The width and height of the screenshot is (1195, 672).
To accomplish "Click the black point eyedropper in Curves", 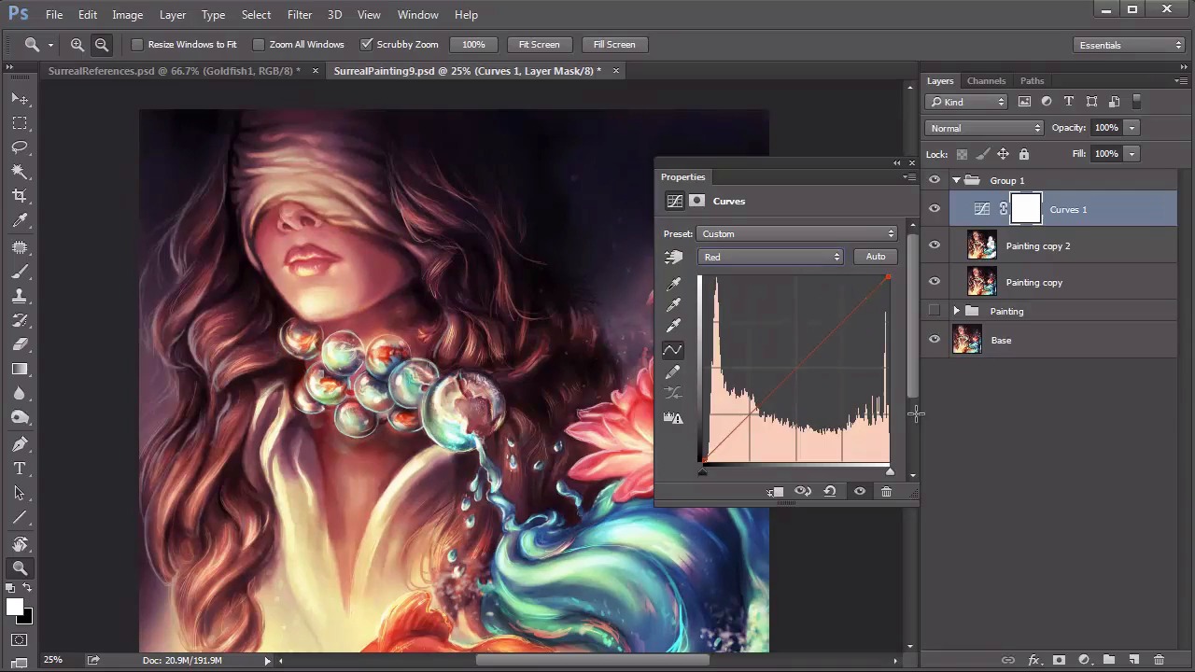I will tap(673, 284).
